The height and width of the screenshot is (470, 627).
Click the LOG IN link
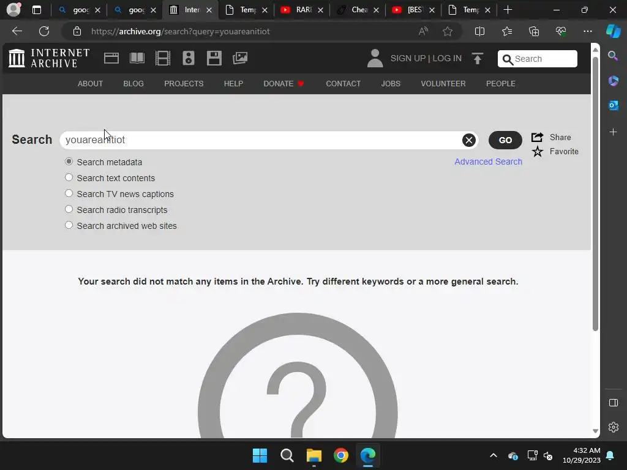pyautogui.click(x=447, y=58)
